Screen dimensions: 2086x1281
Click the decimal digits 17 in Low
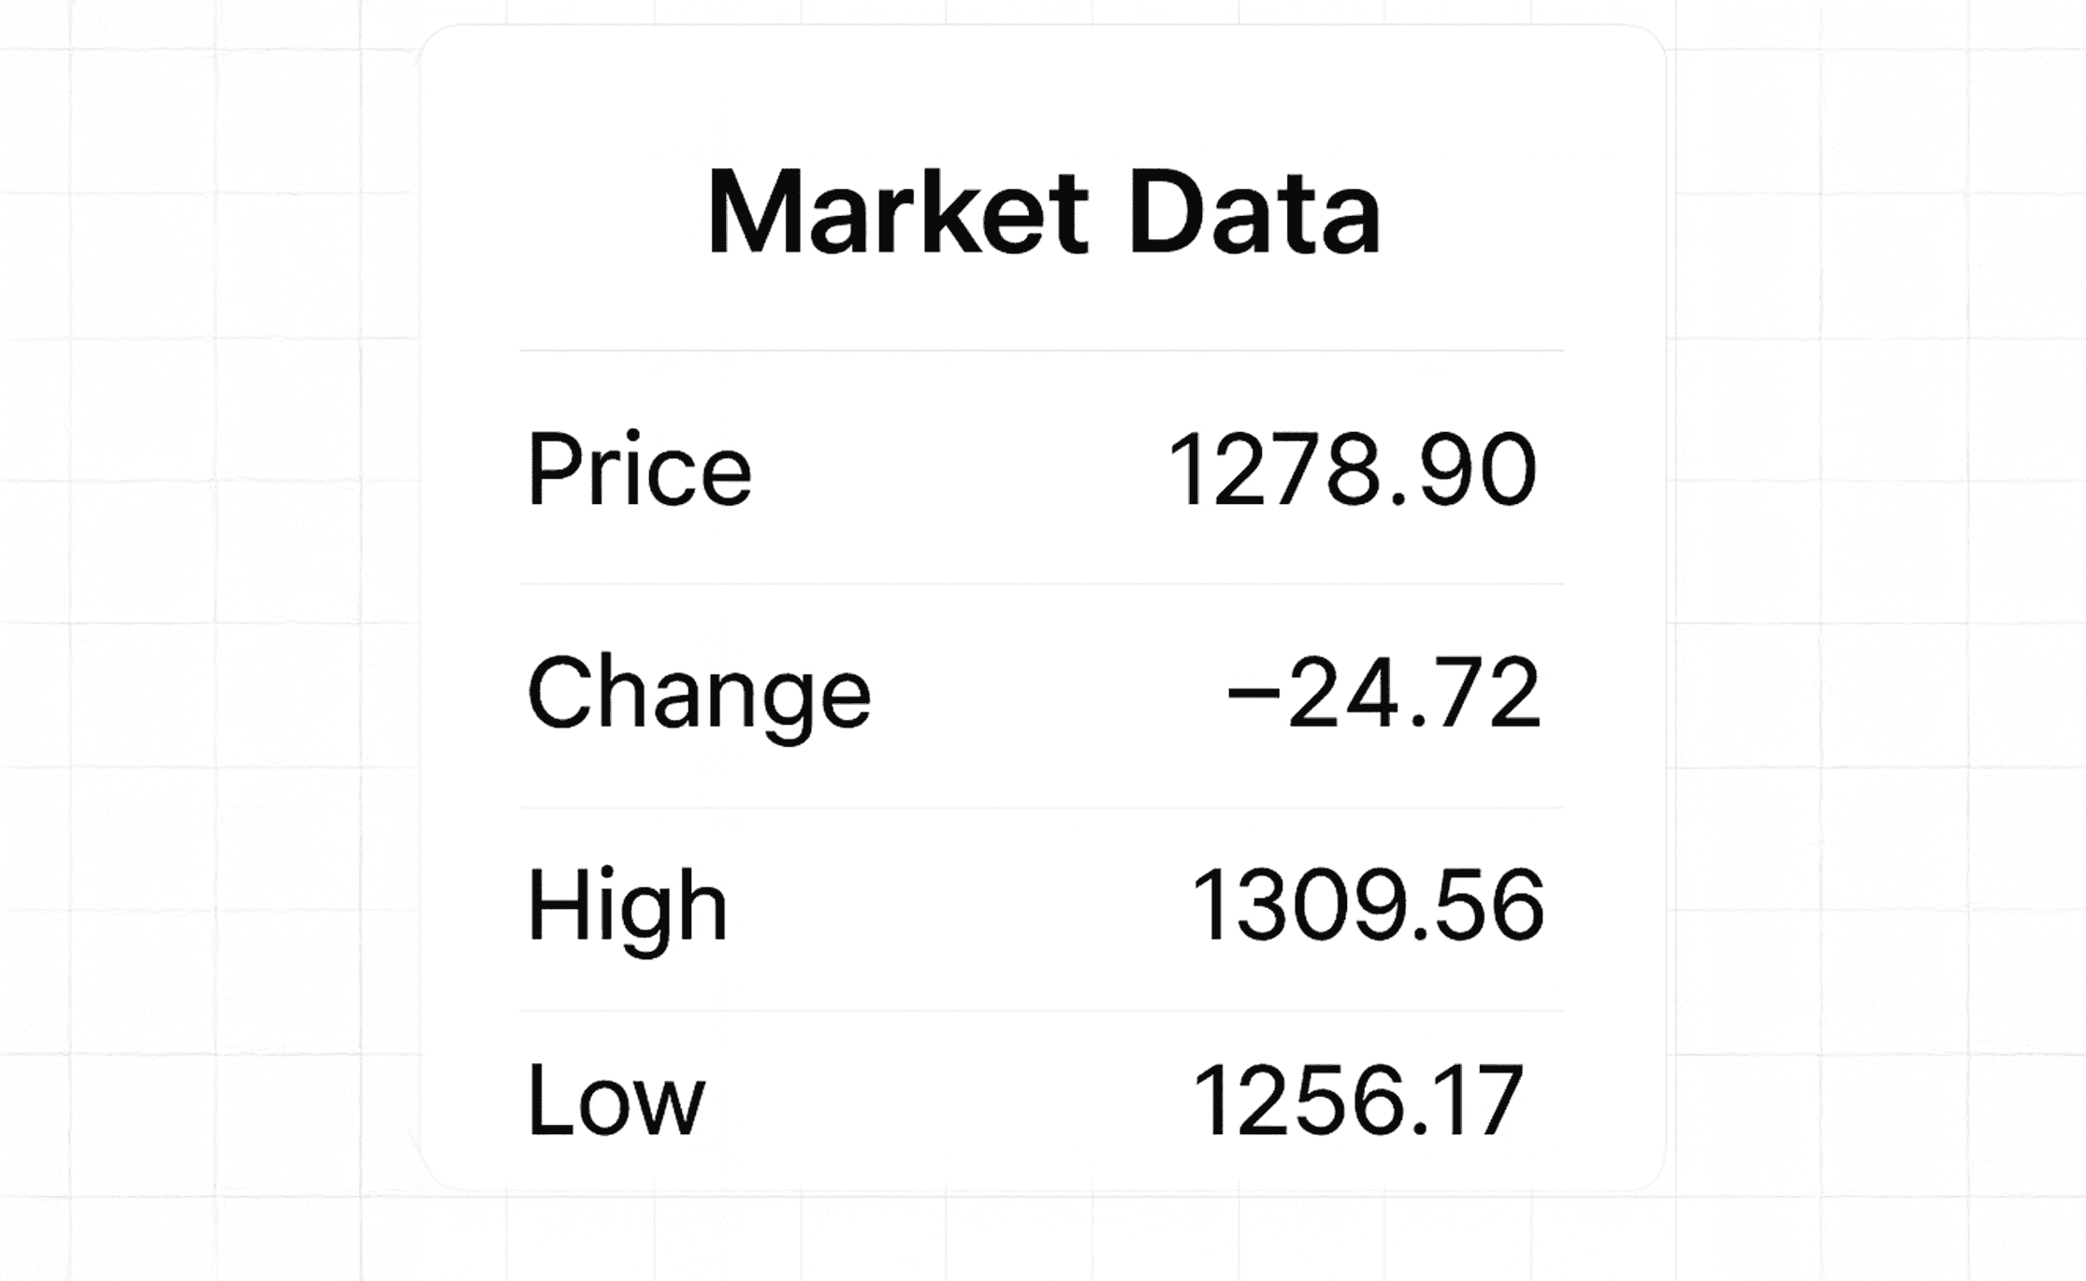[1481, 1101]
